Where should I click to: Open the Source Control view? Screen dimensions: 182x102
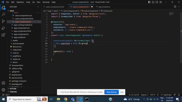point(3,21)
